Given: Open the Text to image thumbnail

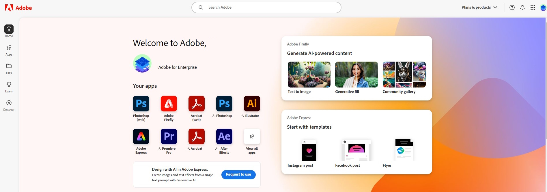Looking at the screenshot, I should click(x=309, y=75).
